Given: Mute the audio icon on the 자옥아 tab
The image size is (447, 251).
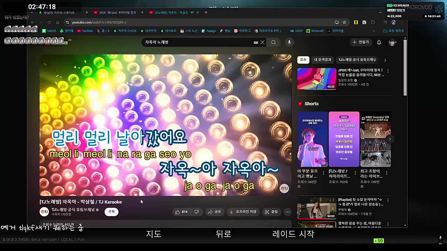Looking at the screenshot, I should [192, 12].
